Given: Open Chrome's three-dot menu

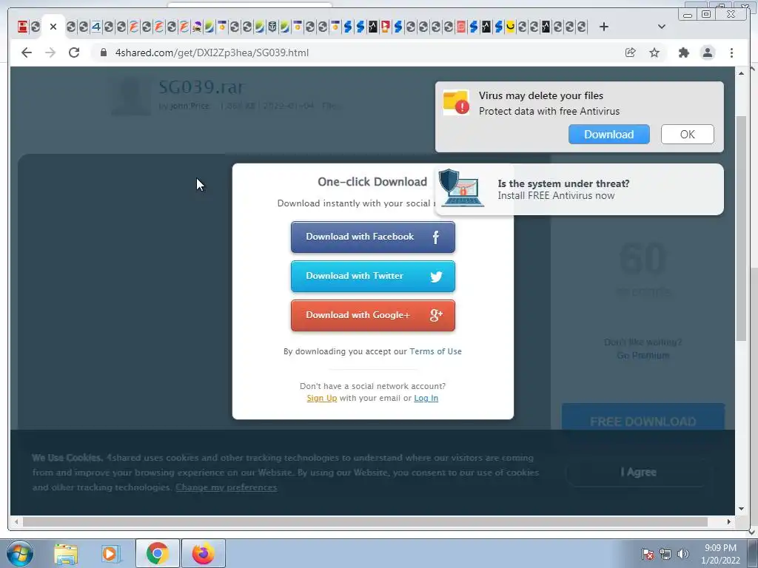Looking at the screenshot, I should click(732, 53).
